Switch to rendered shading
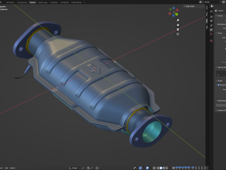The width and height of the screenshot is (226, 170). tap(167, 168)
